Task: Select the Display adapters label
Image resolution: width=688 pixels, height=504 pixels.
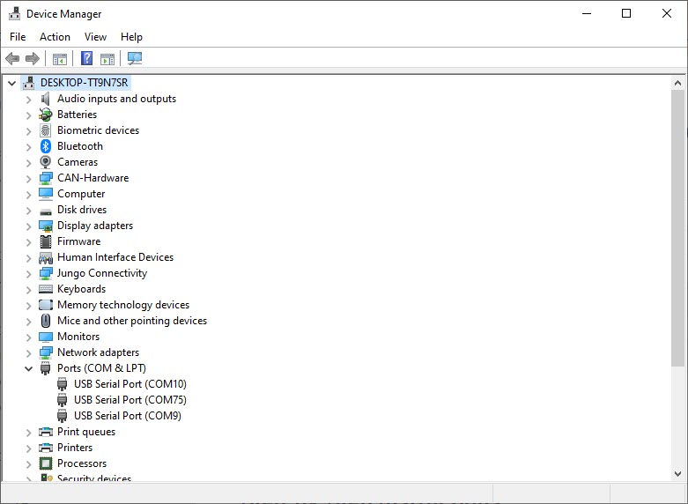Action: click(95, 226)
